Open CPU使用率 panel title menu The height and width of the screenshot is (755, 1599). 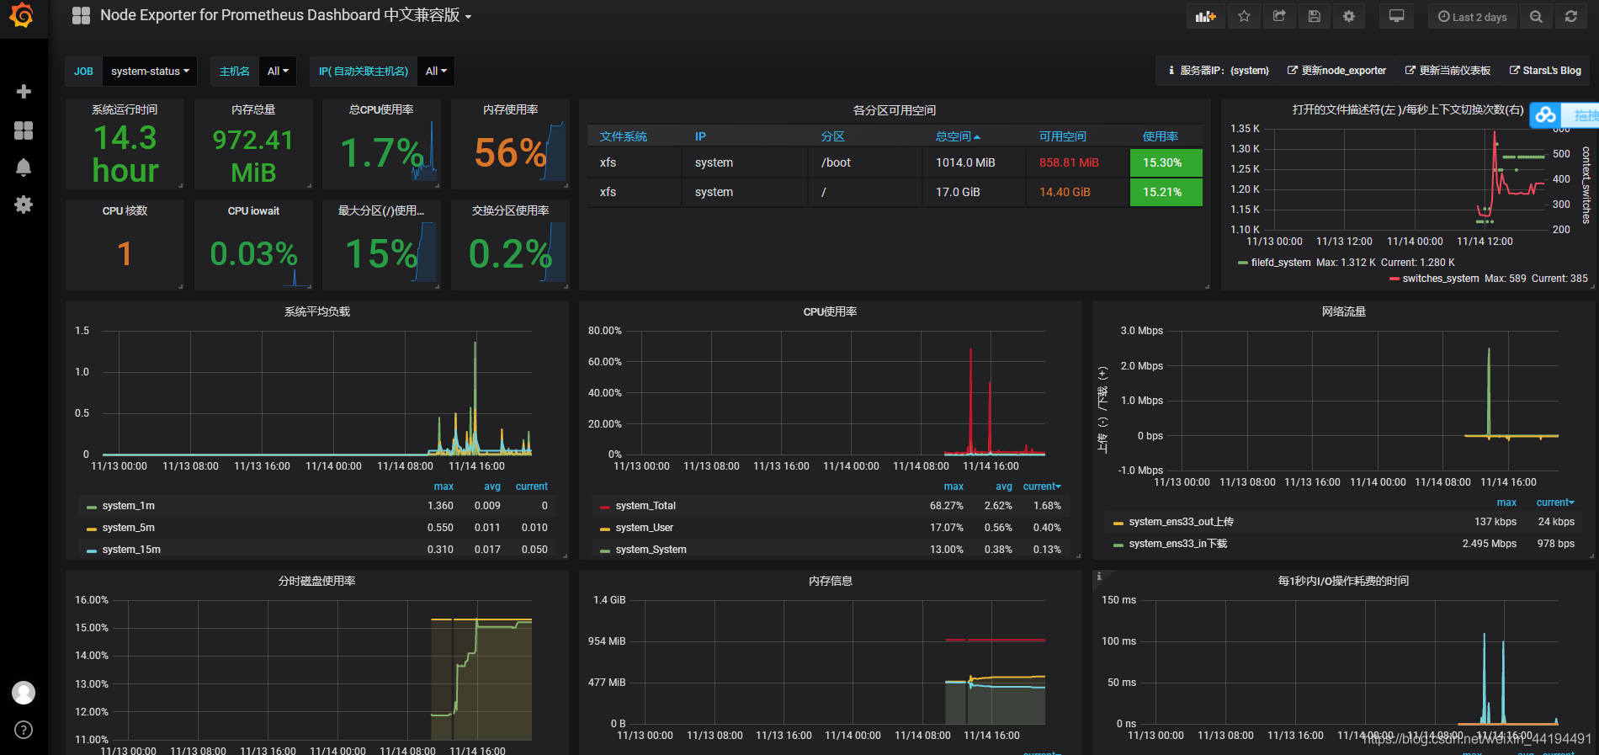830,311
